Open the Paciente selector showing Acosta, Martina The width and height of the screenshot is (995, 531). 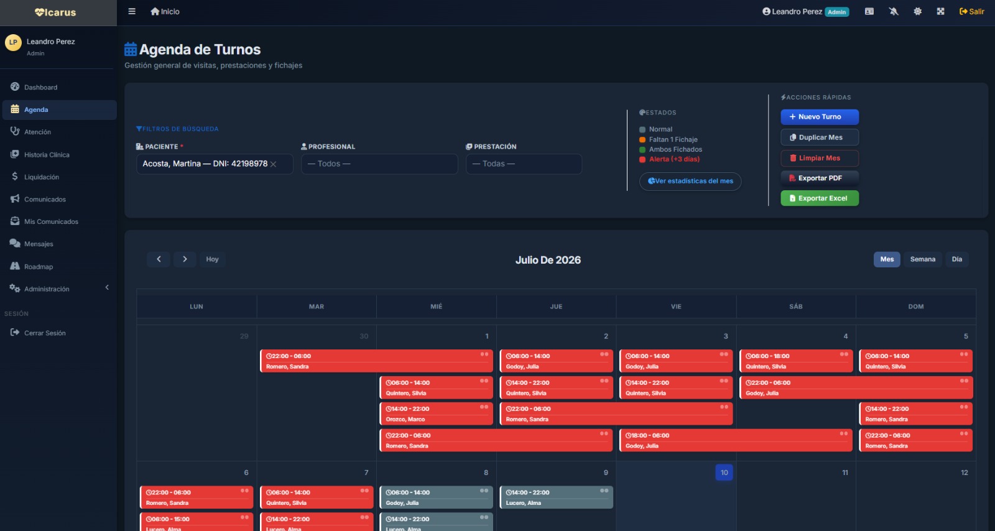tap(215, 164)
